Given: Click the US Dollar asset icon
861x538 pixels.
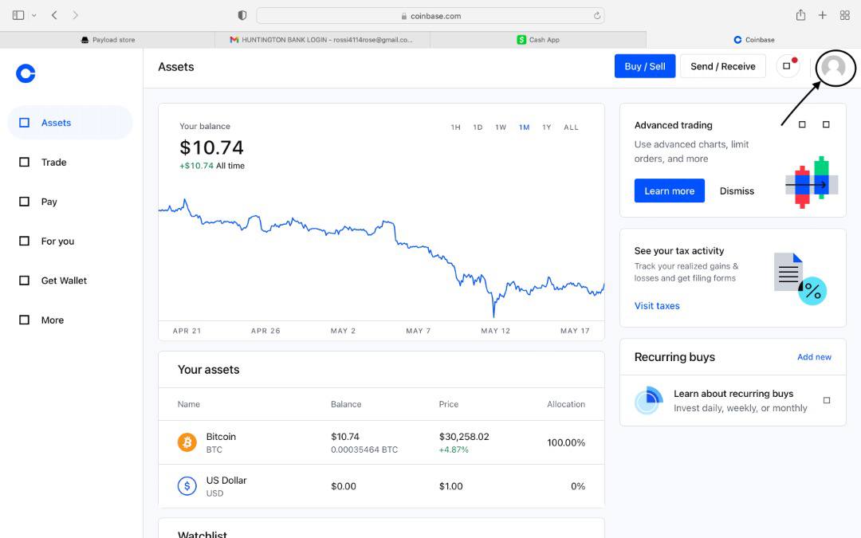Looking at the screenshot, I should 187,486.
